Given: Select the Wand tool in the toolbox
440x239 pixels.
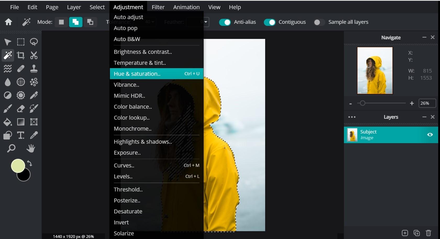Looking at the screenshot, I should [x=8, y=55].
